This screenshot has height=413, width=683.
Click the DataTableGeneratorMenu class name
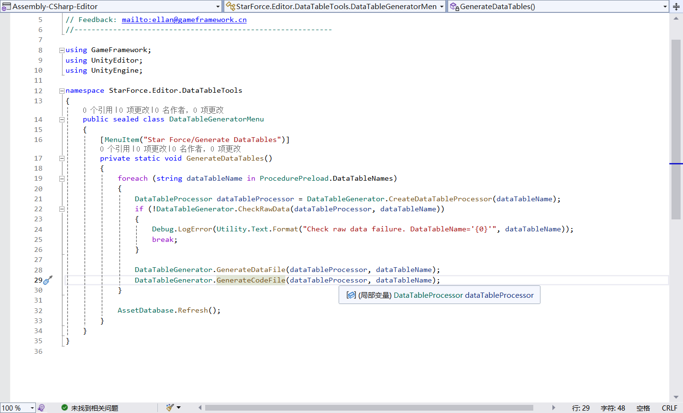click(217, 120)
